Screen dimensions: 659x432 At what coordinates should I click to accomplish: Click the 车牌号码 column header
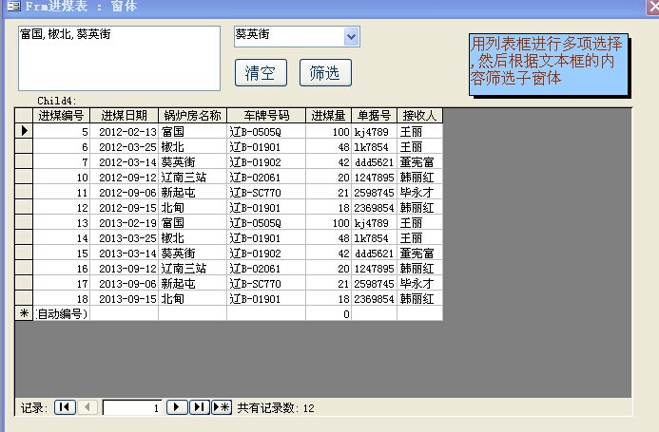pyautogui.click(x=265, y=116)
